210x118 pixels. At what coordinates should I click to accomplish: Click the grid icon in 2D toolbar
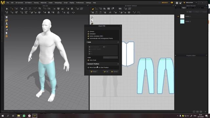pos(130,9)
